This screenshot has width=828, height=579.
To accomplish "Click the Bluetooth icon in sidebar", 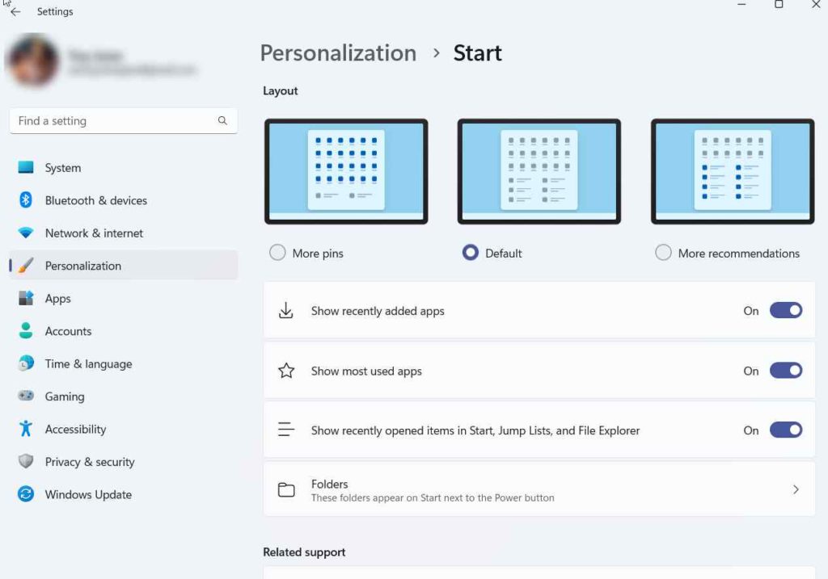I will tap(25, 199).
